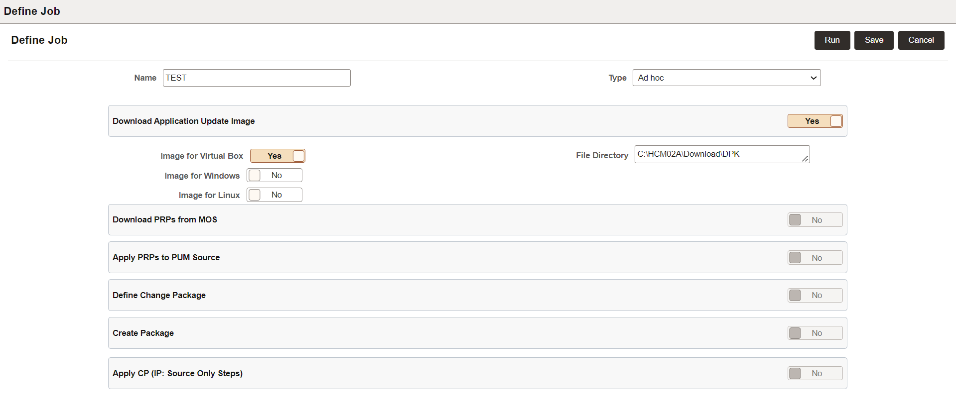Cancel the Define Job page
This screenshot has height=414, width=956.
click(x=921, y=40)
